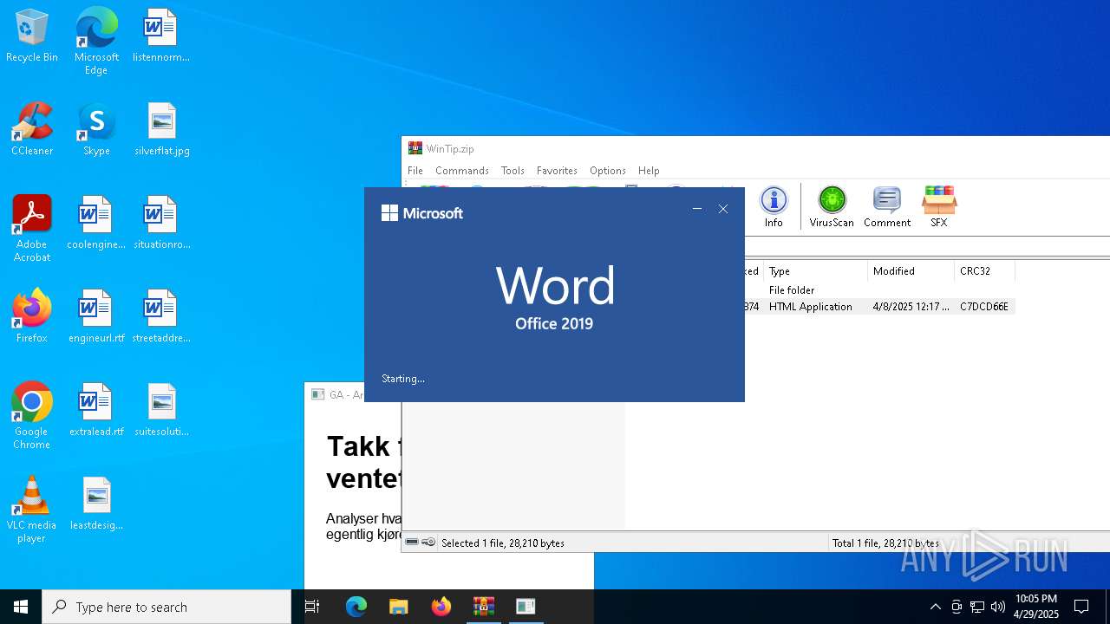1110x624 pixels.
Task: Open the Recycle Bin desktop icon
Action: point(32,36)
